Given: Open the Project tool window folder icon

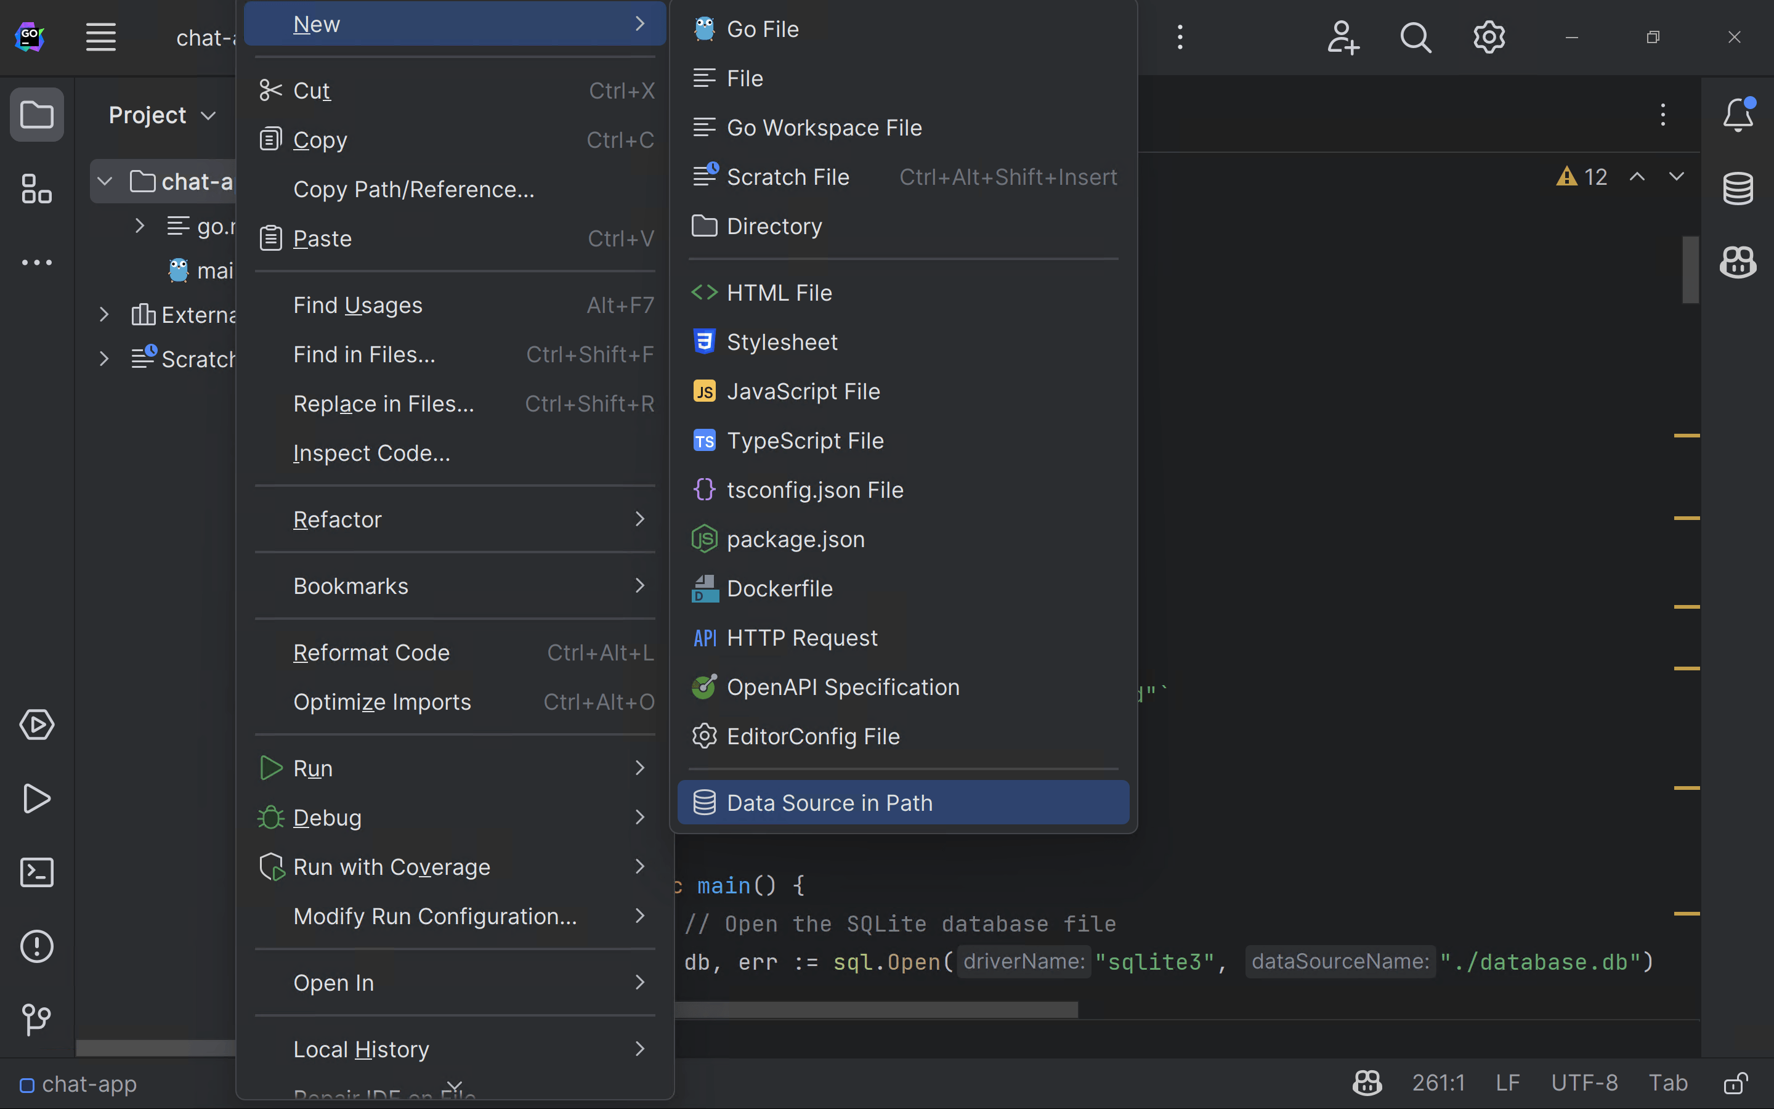Looking at the screenshot, I should (37, 115).
